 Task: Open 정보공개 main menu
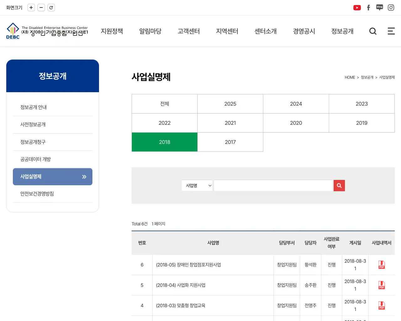coord(342,31)
